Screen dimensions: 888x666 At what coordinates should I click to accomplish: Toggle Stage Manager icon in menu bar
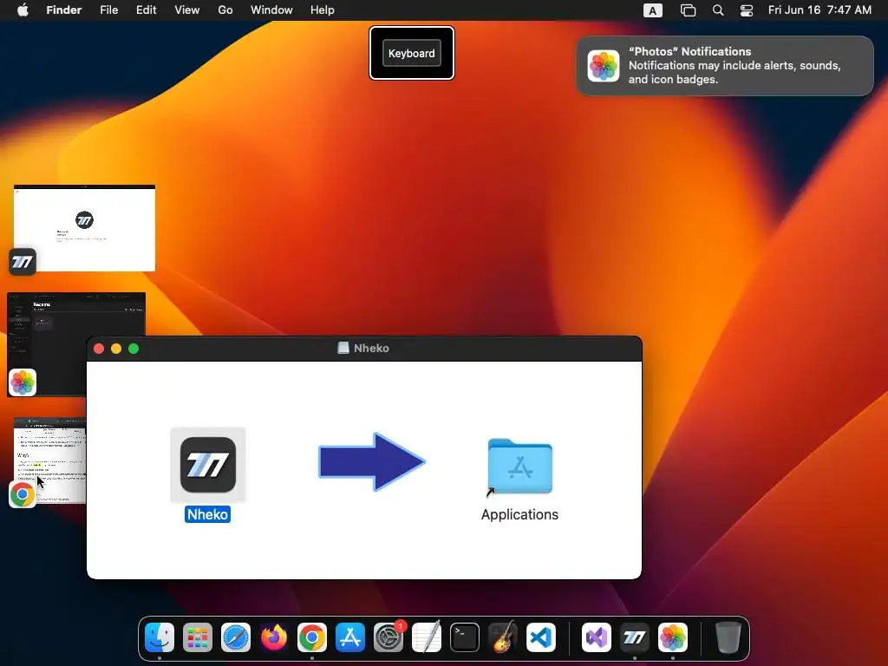pyautogui.click(x=688, y=10)
